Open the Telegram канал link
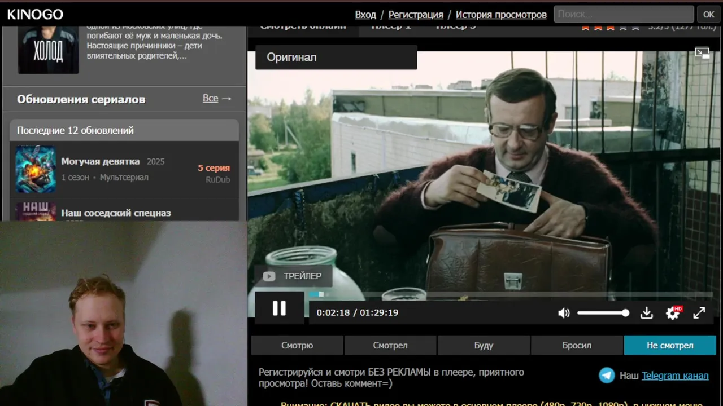723x406 pixels. coord(675,376)
